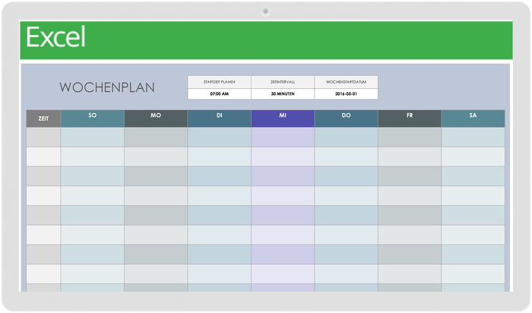This screenshot has width=532, height=313.
Task: Select the first empty cell under SA
Action: (473, 137)
